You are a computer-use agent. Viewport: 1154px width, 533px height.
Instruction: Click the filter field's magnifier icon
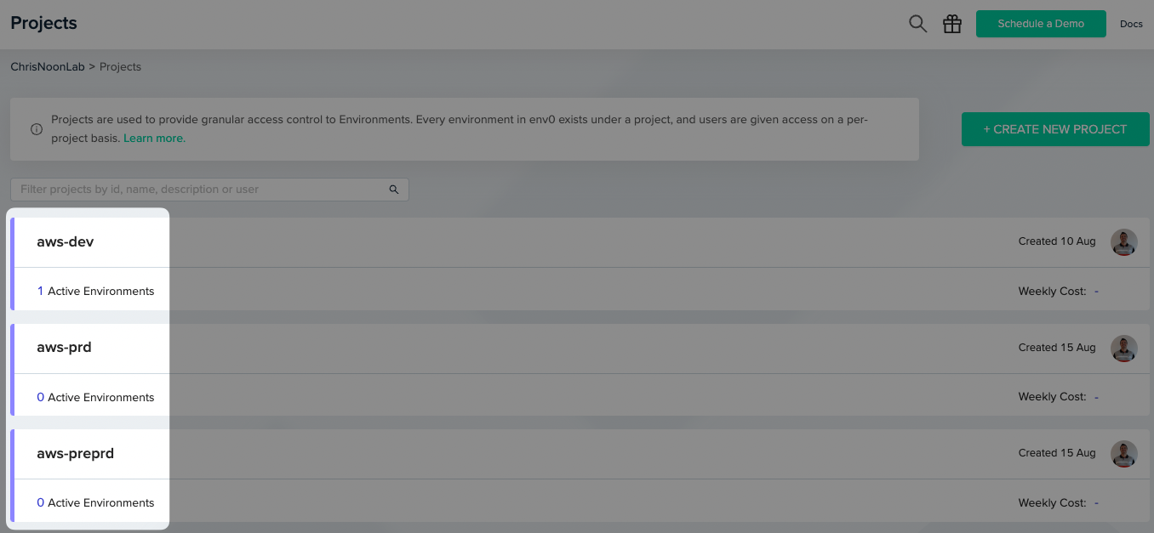394,190
